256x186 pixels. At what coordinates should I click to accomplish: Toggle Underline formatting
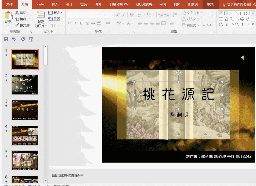81,23
